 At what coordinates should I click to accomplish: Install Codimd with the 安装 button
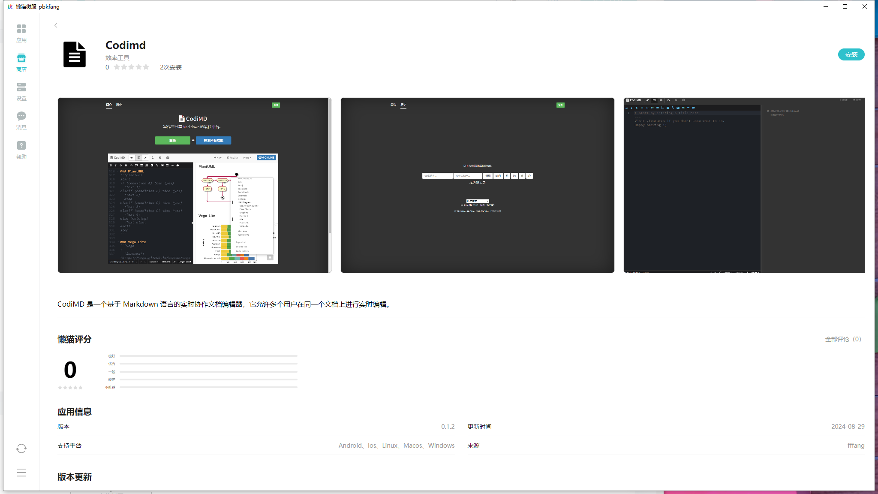coord(851,54)
